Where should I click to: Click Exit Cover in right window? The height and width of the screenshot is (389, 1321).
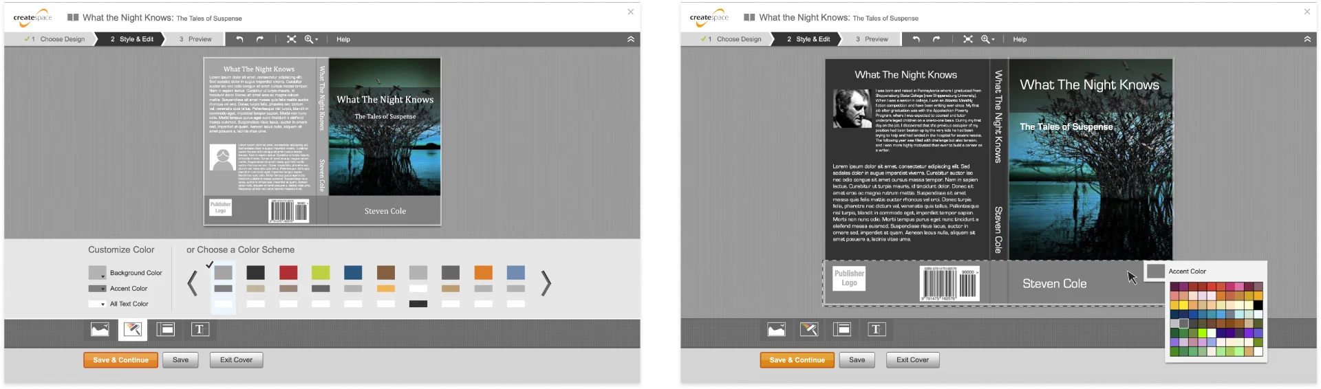coord(912,360)
